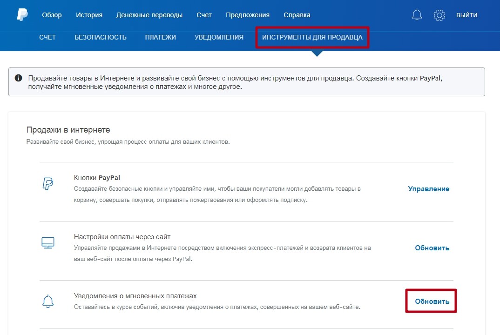Screen dimensions: 500x335
Task: Click Обновить for Уведомления о мгновенных платежах
Action: point(432,301)
